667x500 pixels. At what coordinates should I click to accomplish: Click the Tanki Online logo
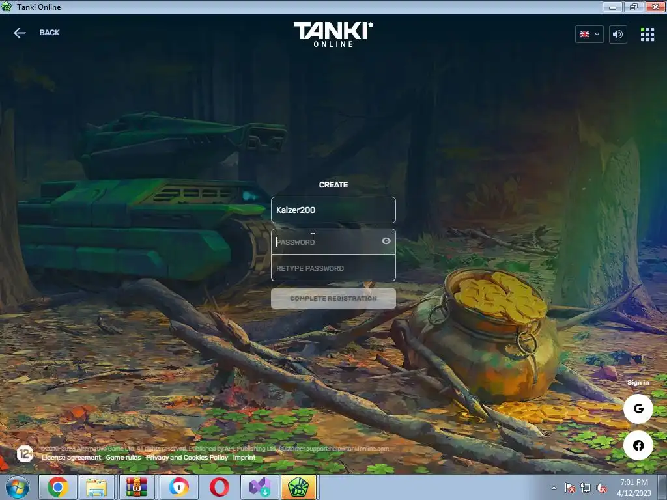[x=333, y=34]
